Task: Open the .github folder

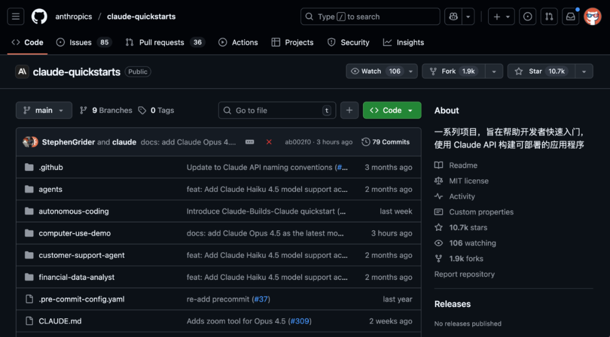Action: click(x=51, y=167)
